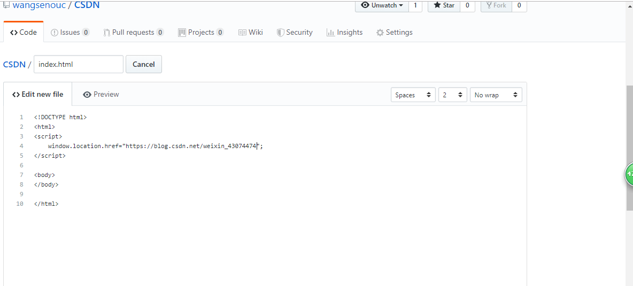Viewport: 633px width, 286px height.
Task: Open the Issues tab
Action: coord(70,32)
